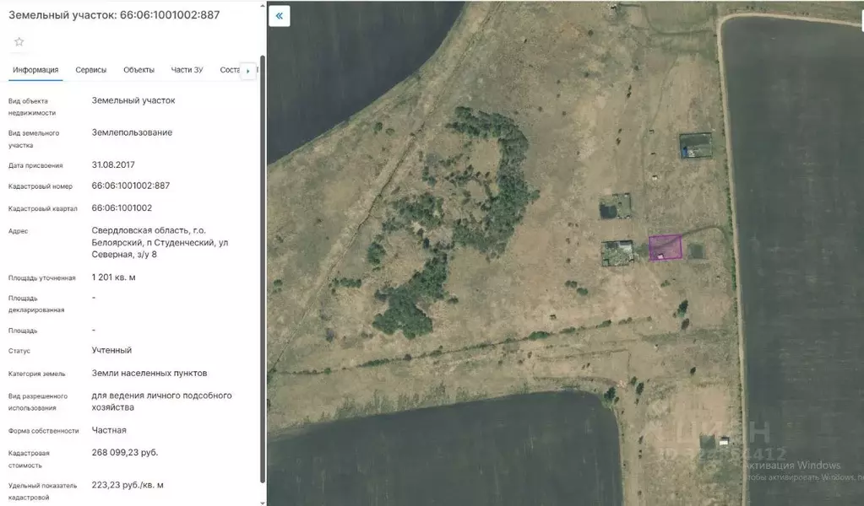Open the Информация tab
Screen dimensions: 864x506
35,70
